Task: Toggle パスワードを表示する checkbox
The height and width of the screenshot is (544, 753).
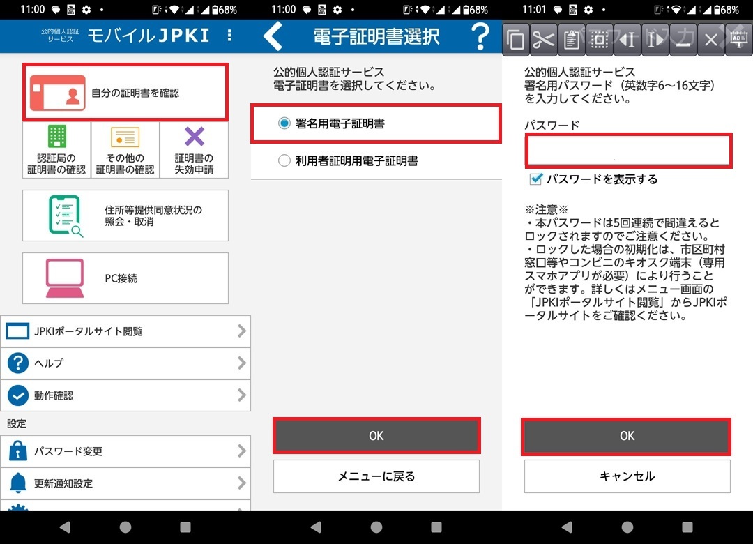Action: coord(536,179)
